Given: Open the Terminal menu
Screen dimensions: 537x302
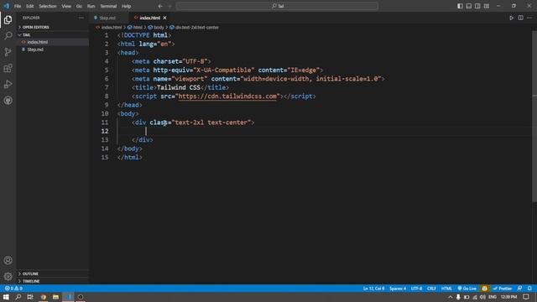Looking at the screenshot, I should pyautogui.click(x=108, y=6).
